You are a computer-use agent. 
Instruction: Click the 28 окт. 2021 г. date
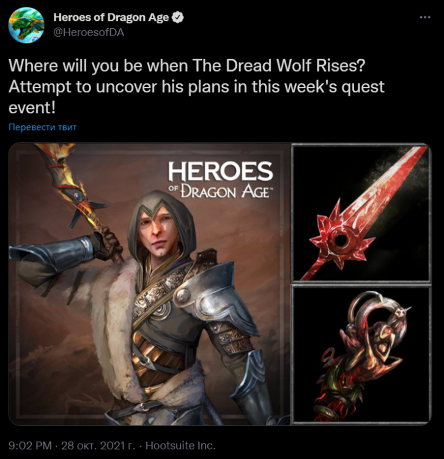98,446
